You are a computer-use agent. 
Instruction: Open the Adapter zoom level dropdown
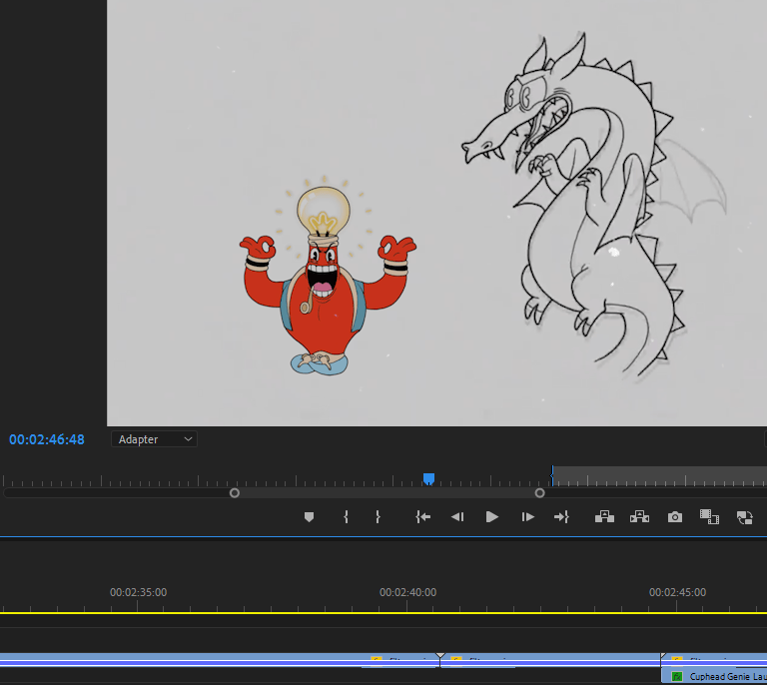click(x=154, y=439)
